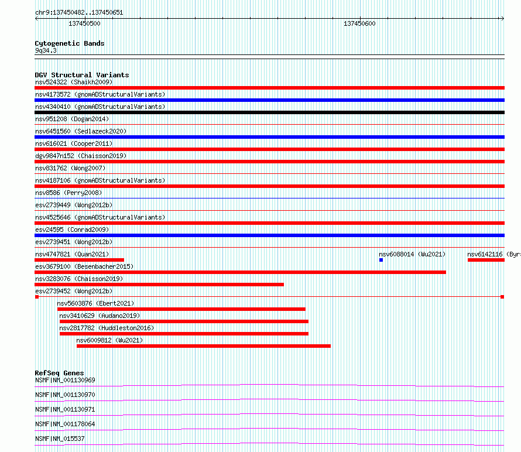The width and height of the screenshot is (521, 452).
Task: Open esv2739452 (Wong2012b) variant
Action: 74,291
